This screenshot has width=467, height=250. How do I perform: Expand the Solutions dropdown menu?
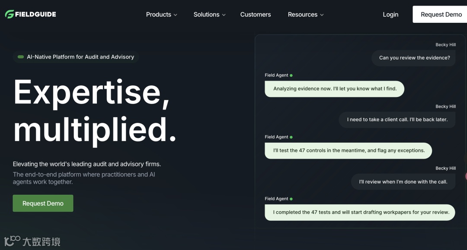point(209,15)
